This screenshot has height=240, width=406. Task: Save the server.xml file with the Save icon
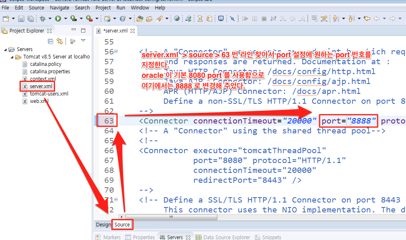[21, 19]
